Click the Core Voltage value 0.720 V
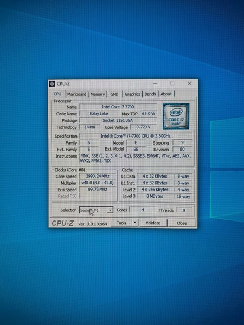This screenshot has width=244, height=325. 143,127
